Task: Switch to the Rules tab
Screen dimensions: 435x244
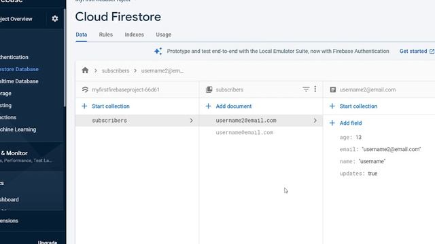Action: pyautogui.click(x=106, y=35)
